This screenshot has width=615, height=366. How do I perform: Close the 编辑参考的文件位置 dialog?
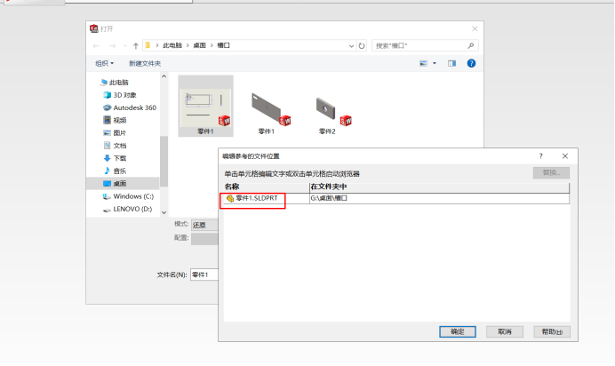(x=565, y=156)
